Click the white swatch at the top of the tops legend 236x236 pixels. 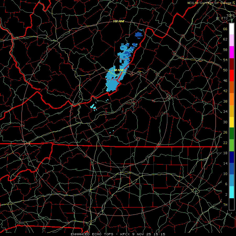coord(232,29)
